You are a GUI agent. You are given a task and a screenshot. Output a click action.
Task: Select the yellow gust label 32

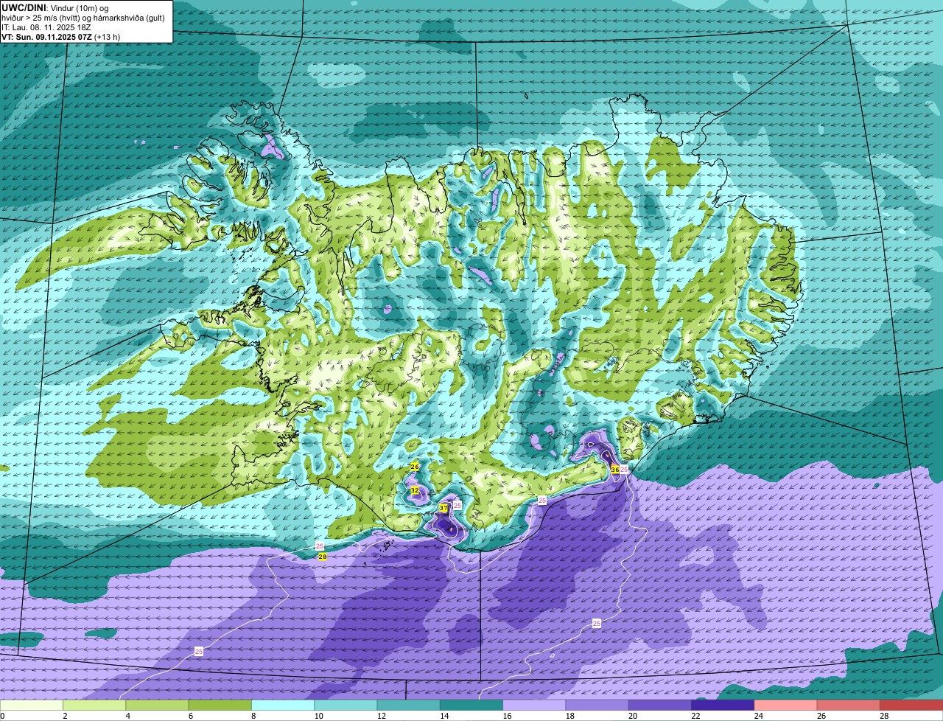pos(415,490)
